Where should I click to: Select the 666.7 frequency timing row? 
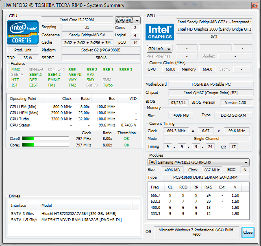click(198, 195)
